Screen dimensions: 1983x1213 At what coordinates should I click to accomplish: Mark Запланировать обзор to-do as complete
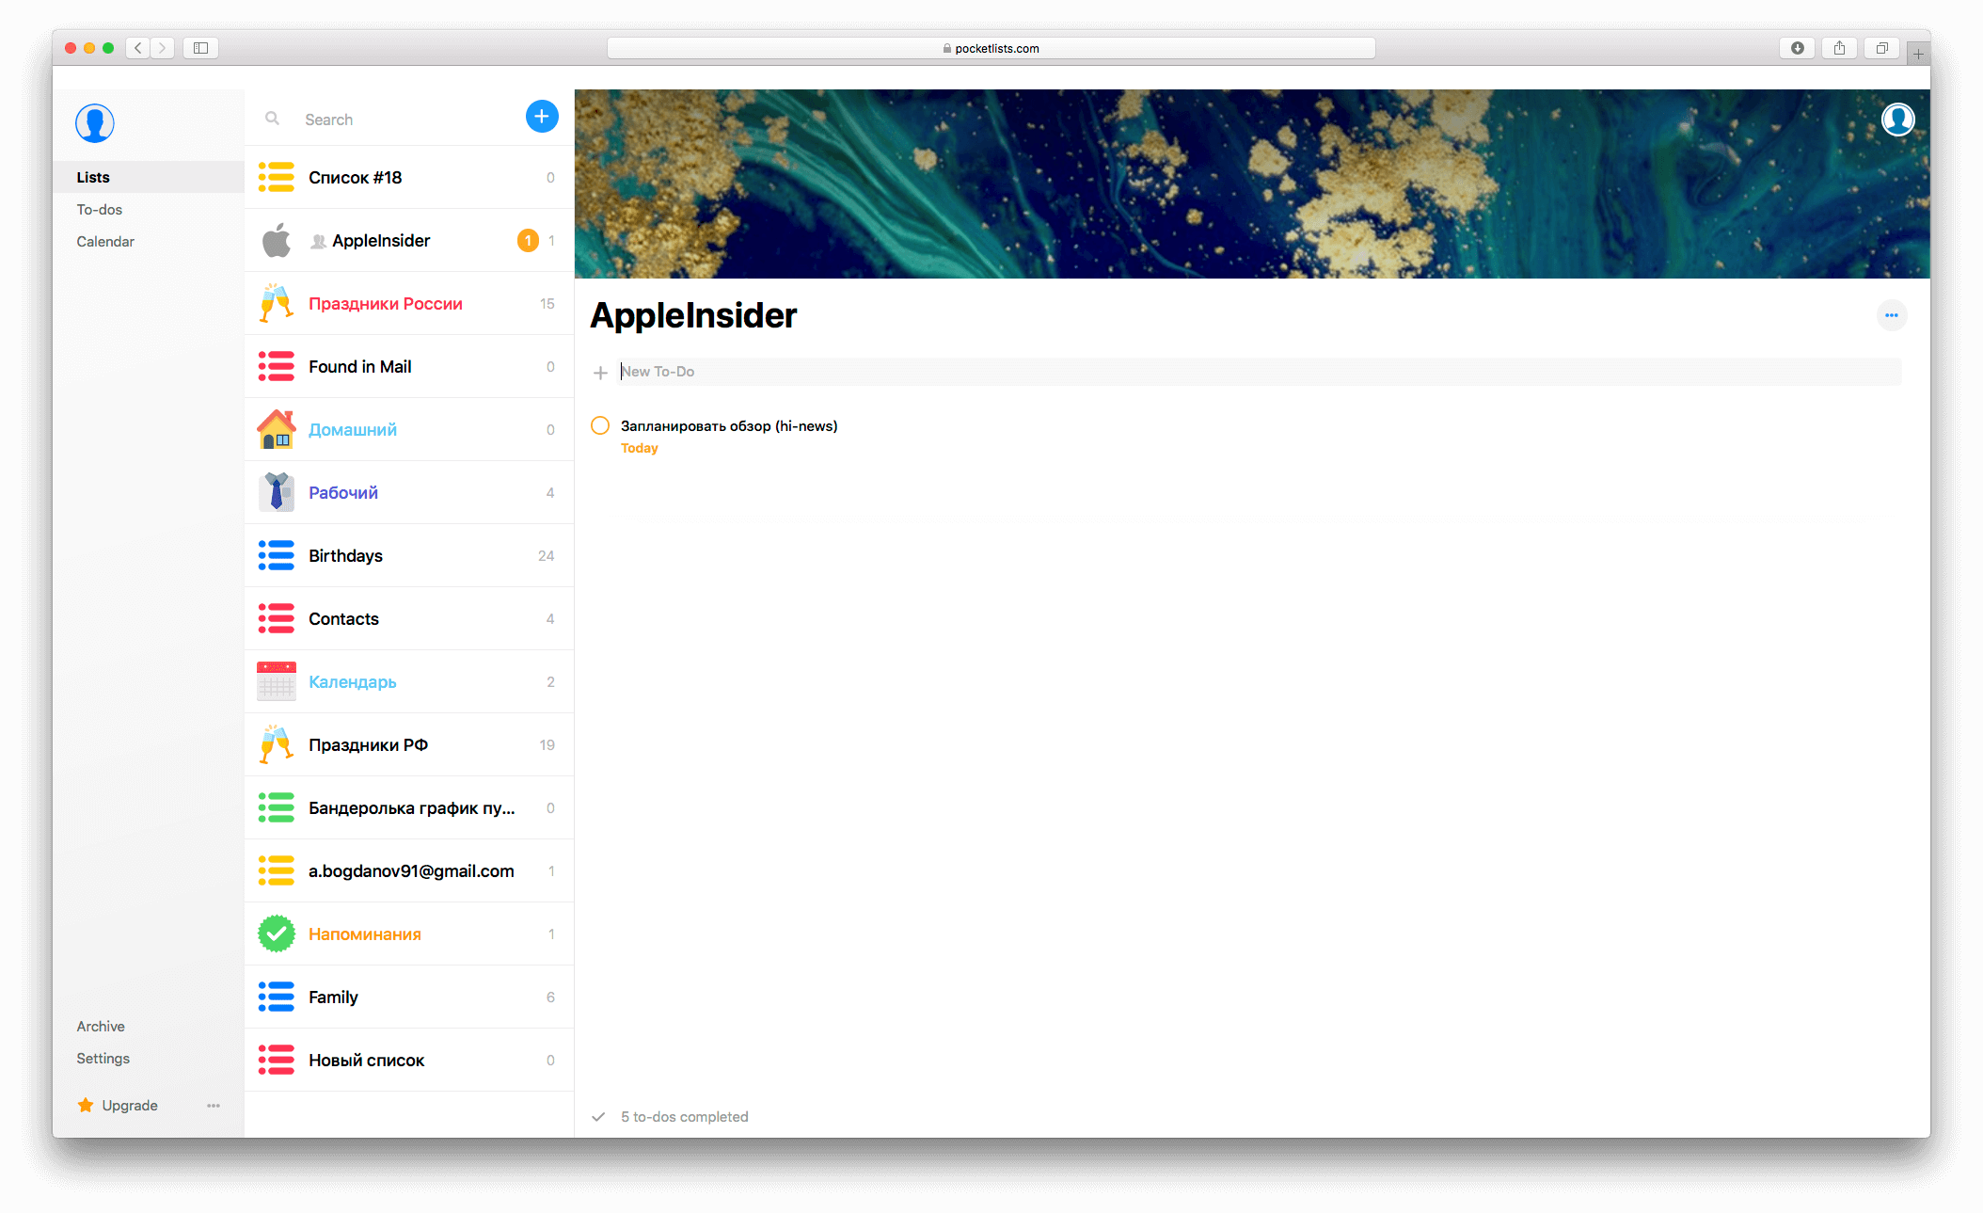pyautogui.click(x=600, y=425)
